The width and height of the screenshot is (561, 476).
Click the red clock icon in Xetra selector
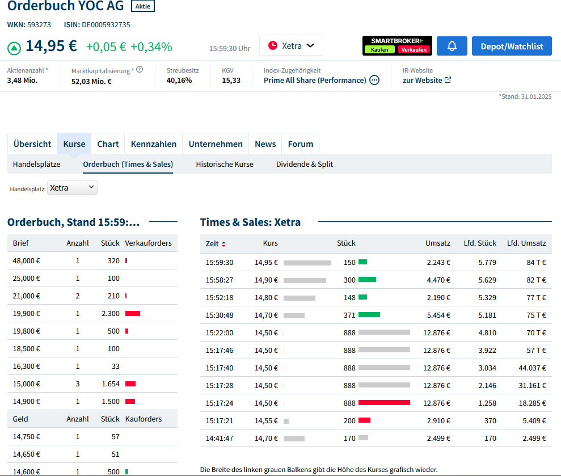(273, 45)
